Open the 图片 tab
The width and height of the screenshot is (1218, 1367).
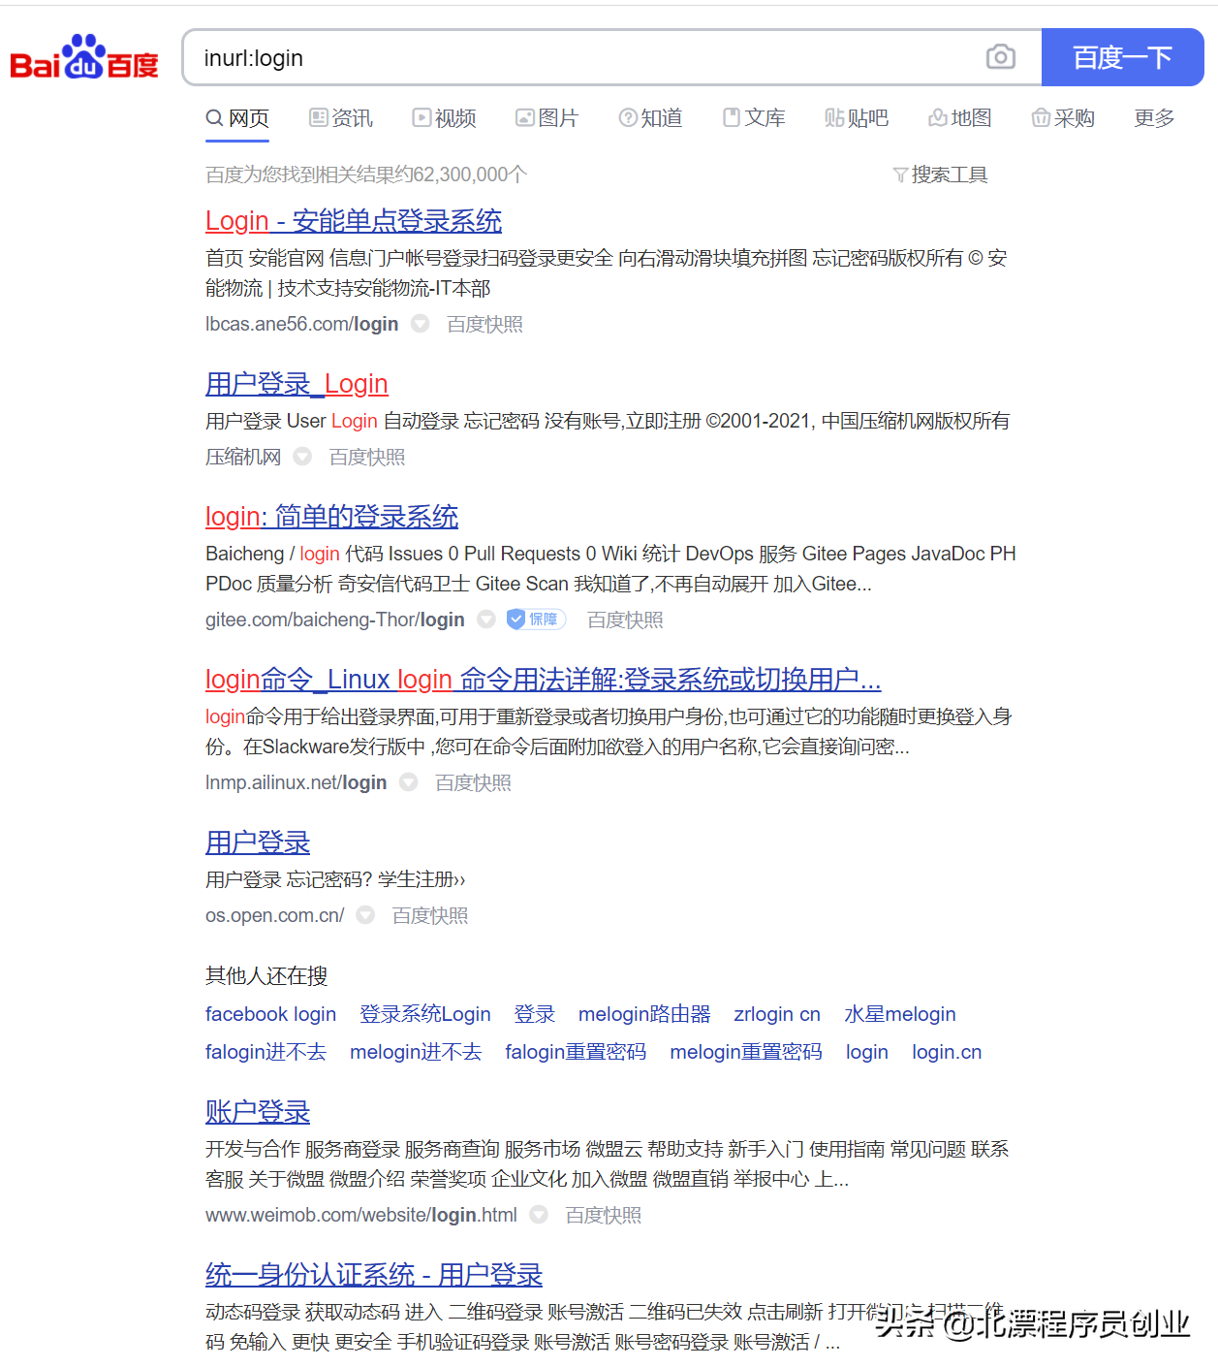pyautogui.click(x=547, y=118)
